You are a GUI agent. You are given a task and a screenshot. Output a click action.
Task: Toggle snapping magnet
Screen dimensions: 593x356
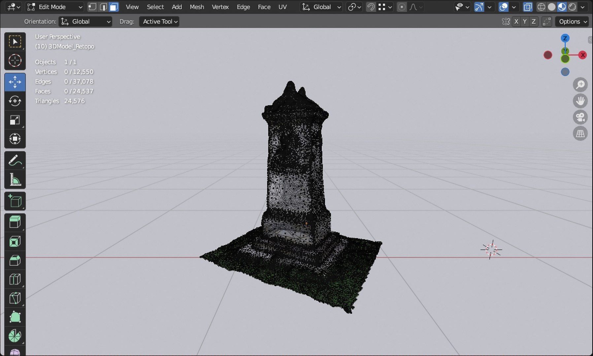click(x=371, y=7)
